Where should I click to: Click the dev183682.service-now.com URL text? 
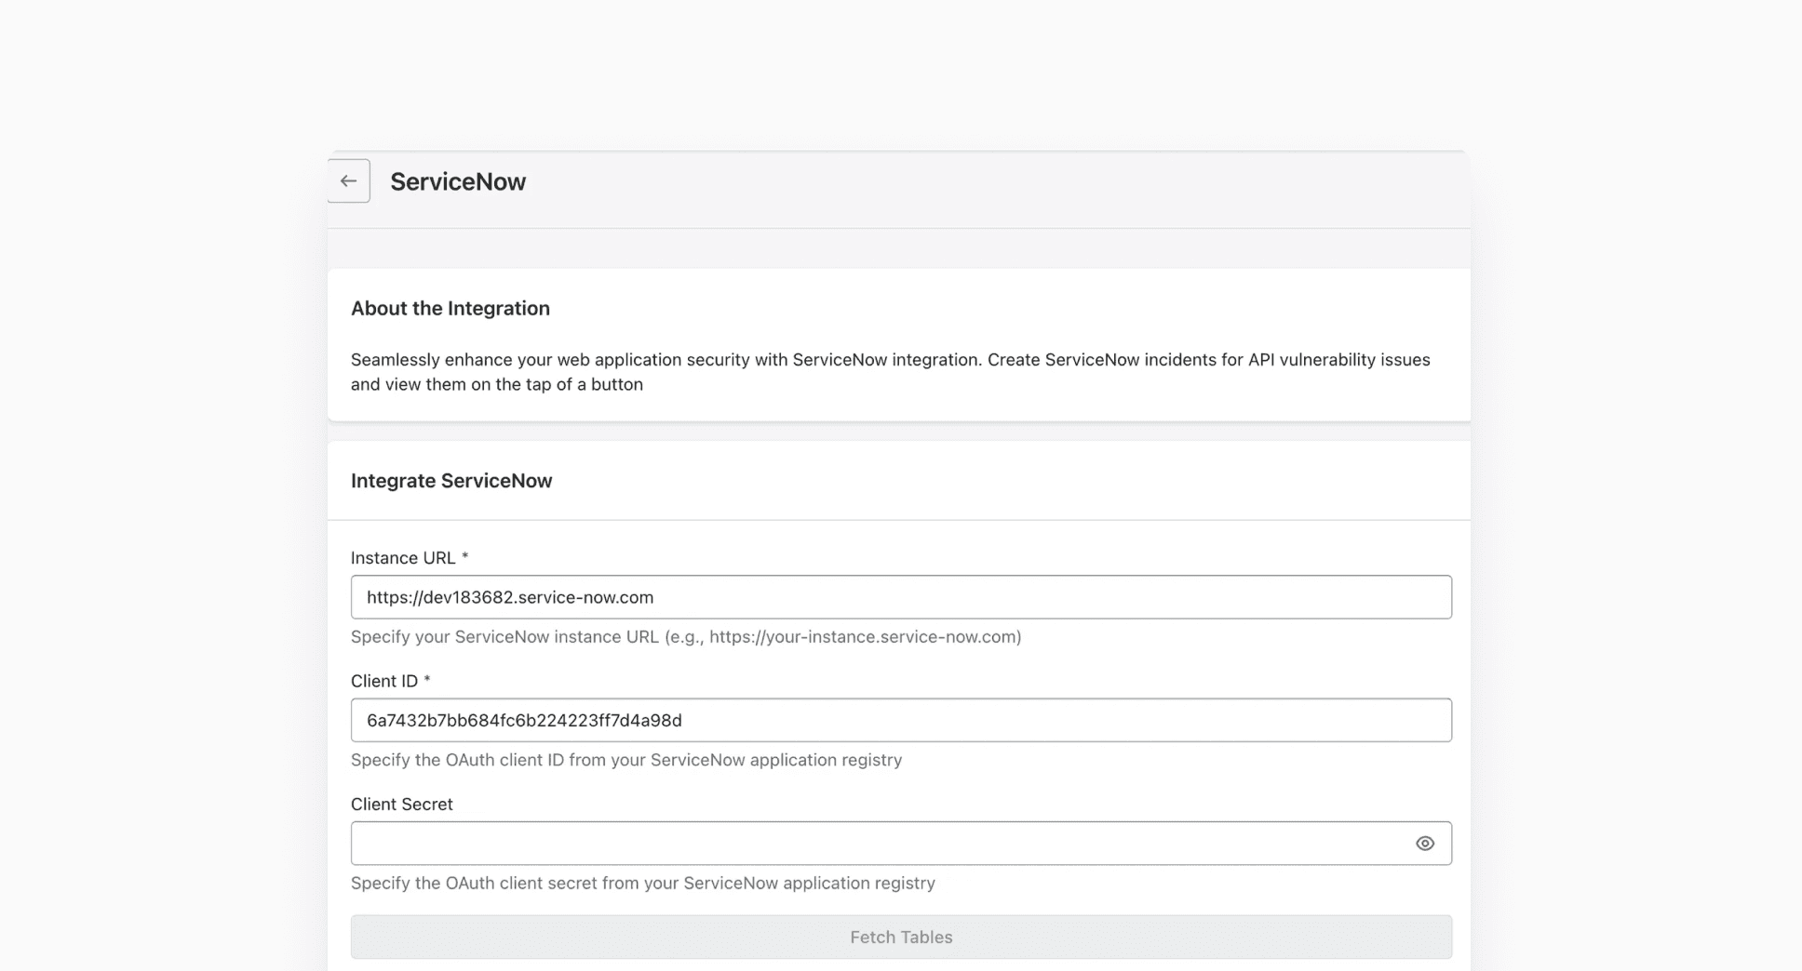pyautogui.click(x=510, y=597)
